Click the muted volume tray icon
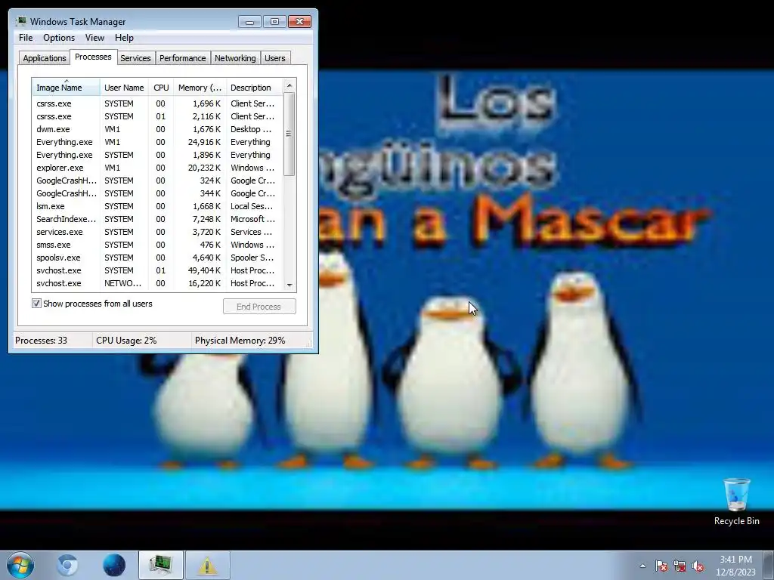The height and width of the screenshot is (580, 774). click(x=698, y=566)
